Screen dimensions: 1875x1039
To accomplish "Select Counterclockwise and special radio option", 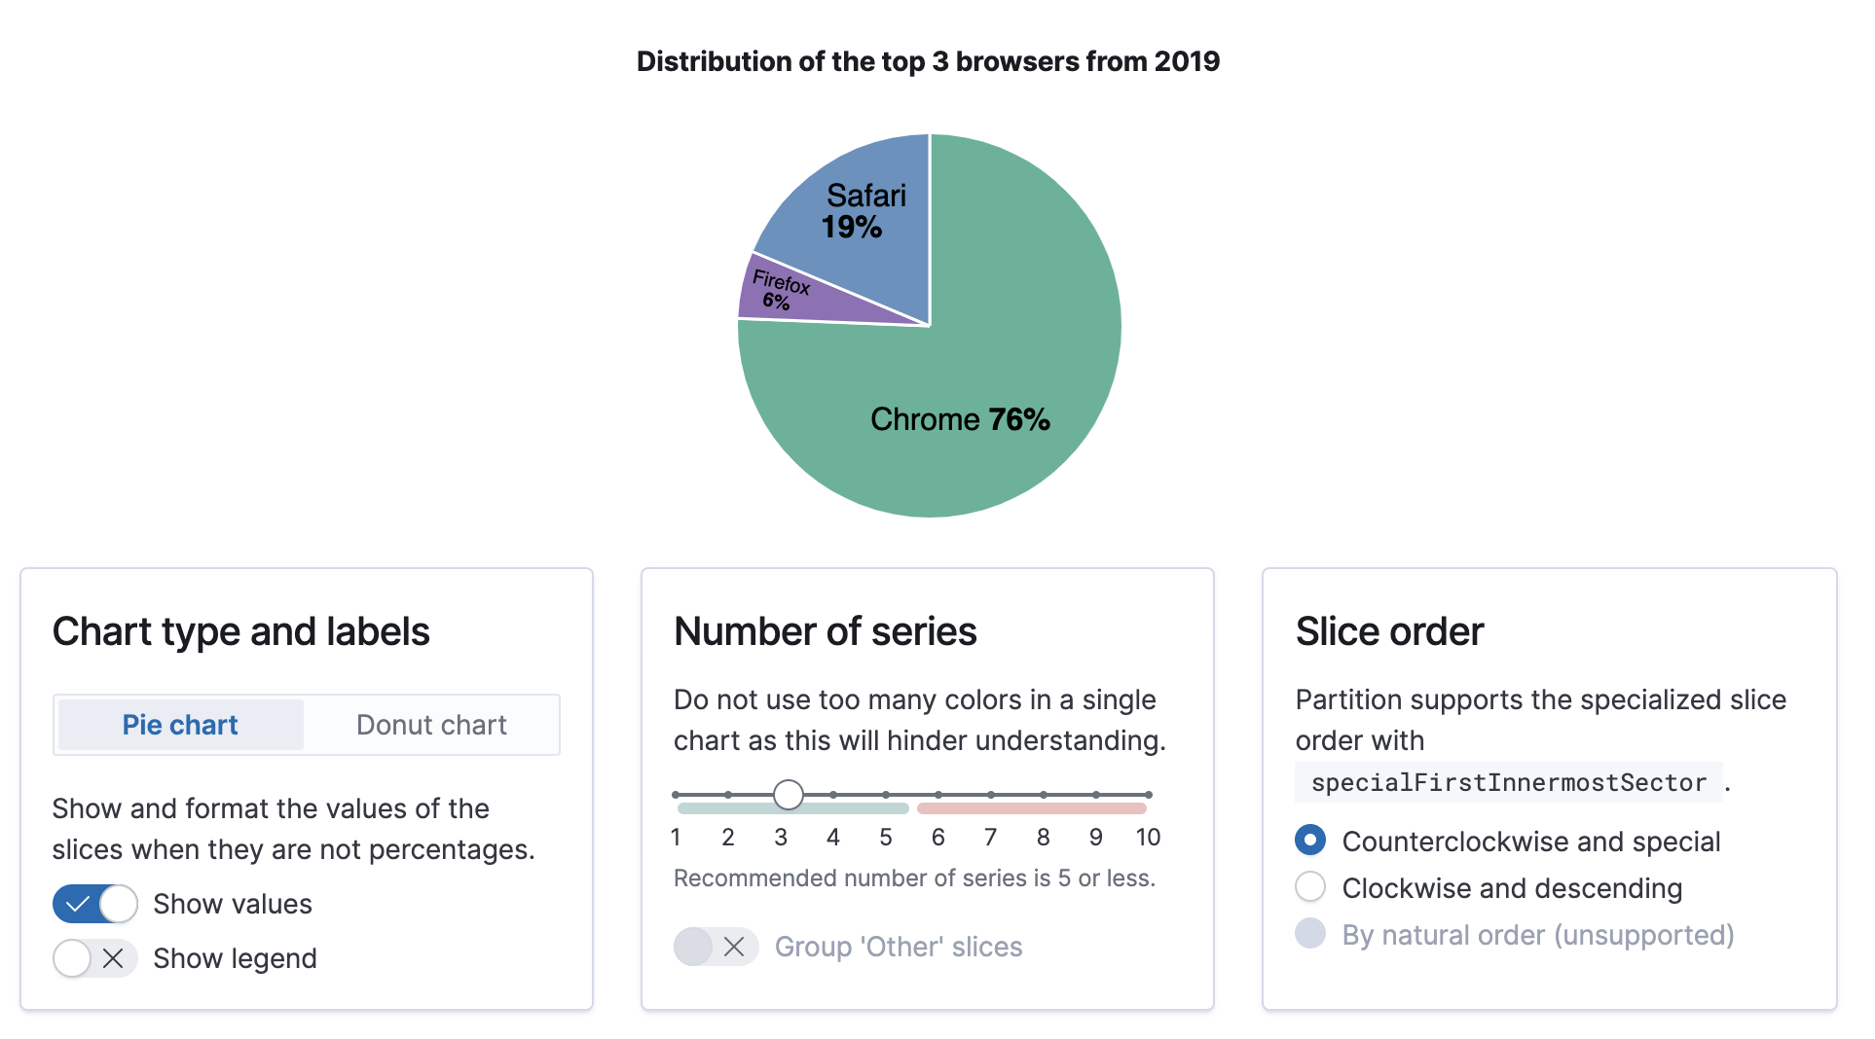I will [x=1310, y=841].
